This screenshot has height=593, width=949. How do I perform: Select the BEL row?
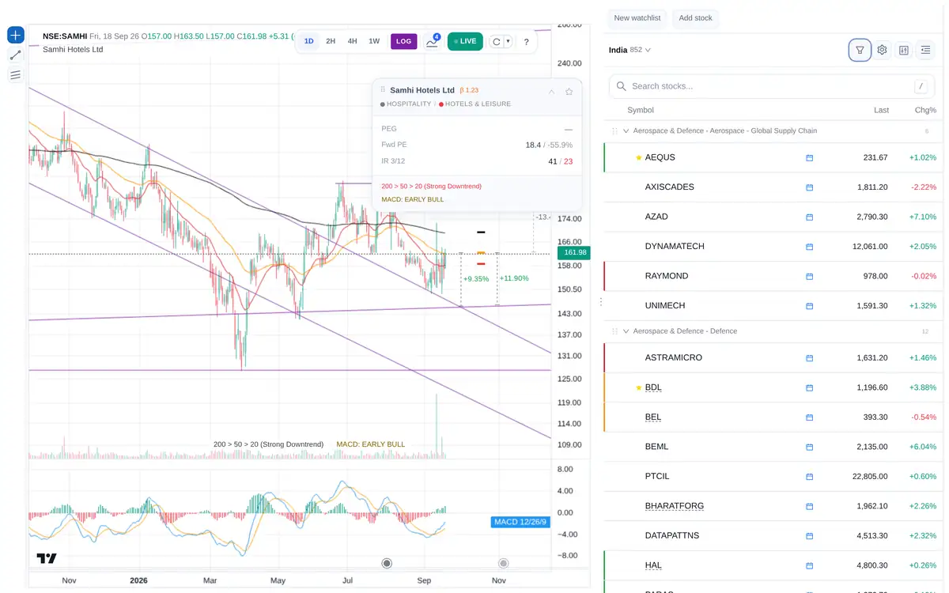(x=773, y=417)
